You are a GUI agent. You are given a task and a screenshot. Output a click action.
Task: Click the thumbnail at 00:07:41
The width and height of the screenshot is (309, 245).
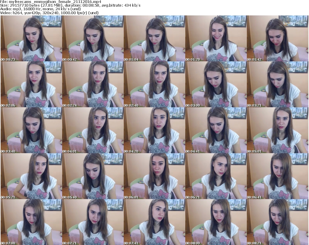click(x=154, y=222)
